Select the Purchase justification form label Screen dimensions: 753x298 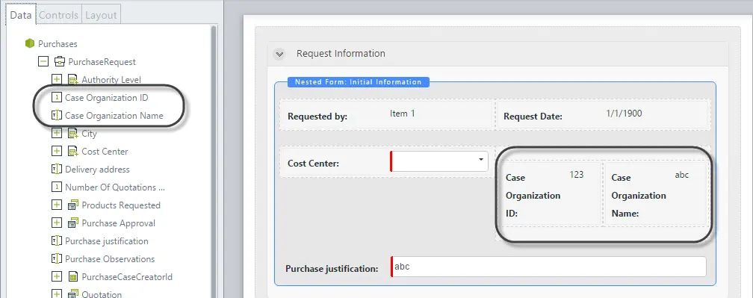pos(332,269)
